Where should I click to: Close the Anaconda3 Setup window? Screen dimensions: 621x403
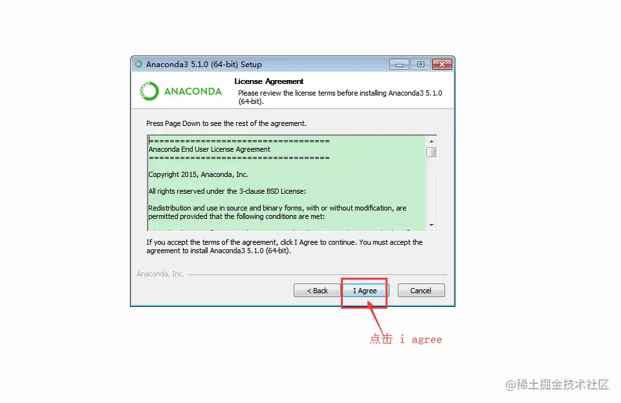tap(442, 65)
